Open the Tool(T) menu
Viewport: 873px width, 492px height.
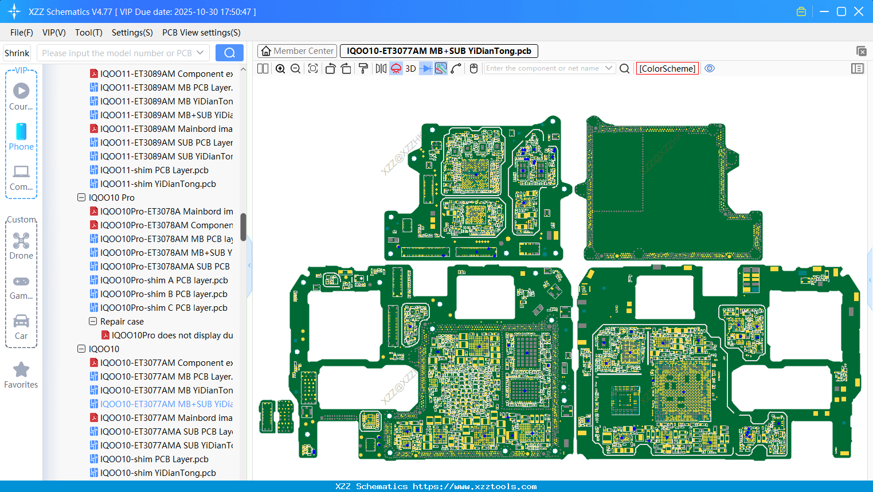(89, 32)
